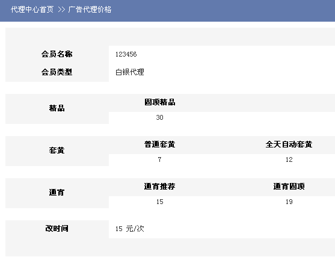
Task: Click the 普通套黄 price value 7
Action: 159,159
